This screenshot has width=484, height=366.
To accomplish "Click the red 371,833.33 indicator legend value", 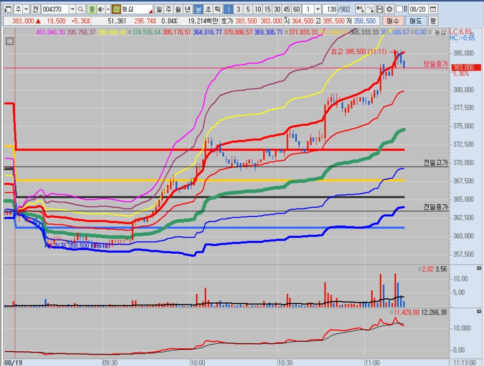I will click(303, 32).
